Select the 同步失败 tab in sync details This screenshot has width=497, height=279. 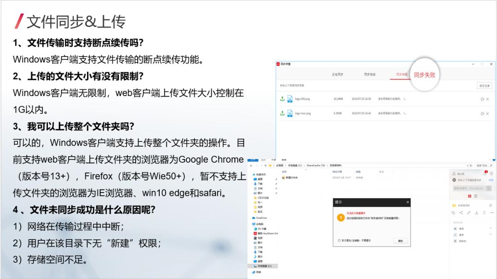point(401,74)
